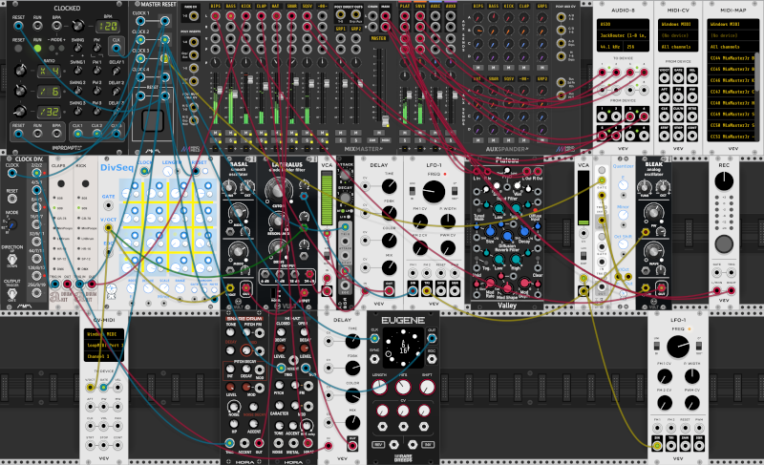
Task: Click the SQR output jack on LFO-1 beside Plateau
Action: coord(455,291)
